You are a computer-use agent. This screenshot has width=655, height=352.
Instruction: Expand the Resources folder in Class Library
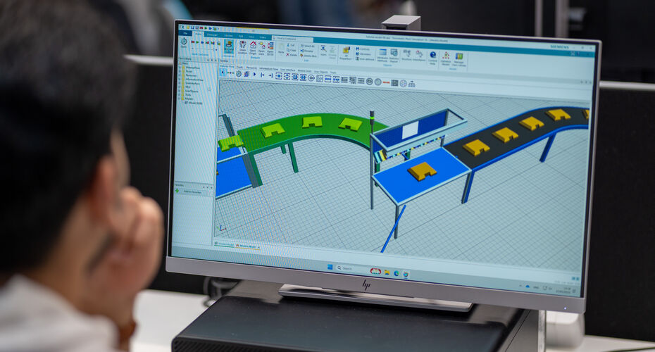click(x=180, y=75)
